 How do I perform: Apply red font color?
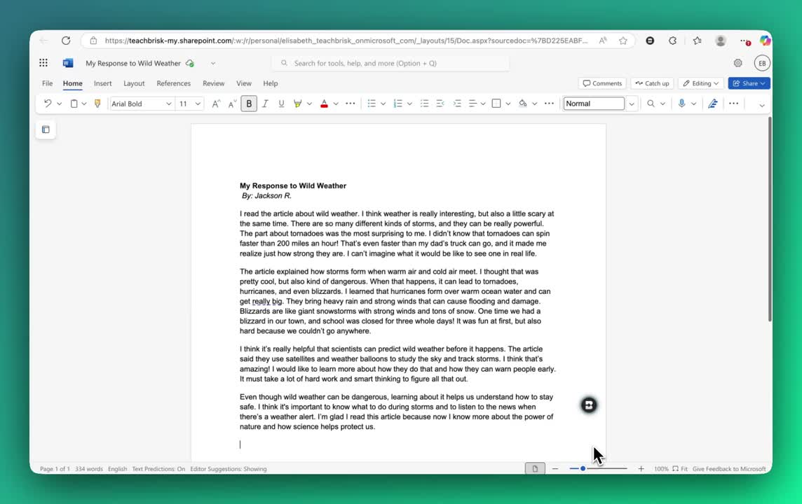pos(324,104)
